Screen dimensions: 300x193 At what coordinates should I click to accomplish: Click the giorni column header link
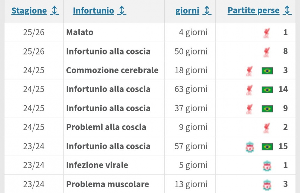click(x=187, y=11)
